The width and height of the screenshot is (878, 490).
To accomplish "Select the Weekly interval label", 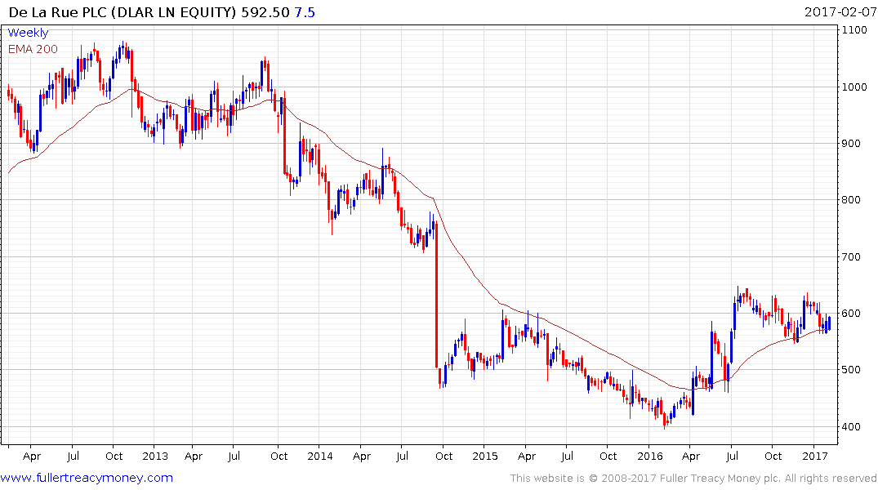I will pyautogui.click(x=28, y=33).
